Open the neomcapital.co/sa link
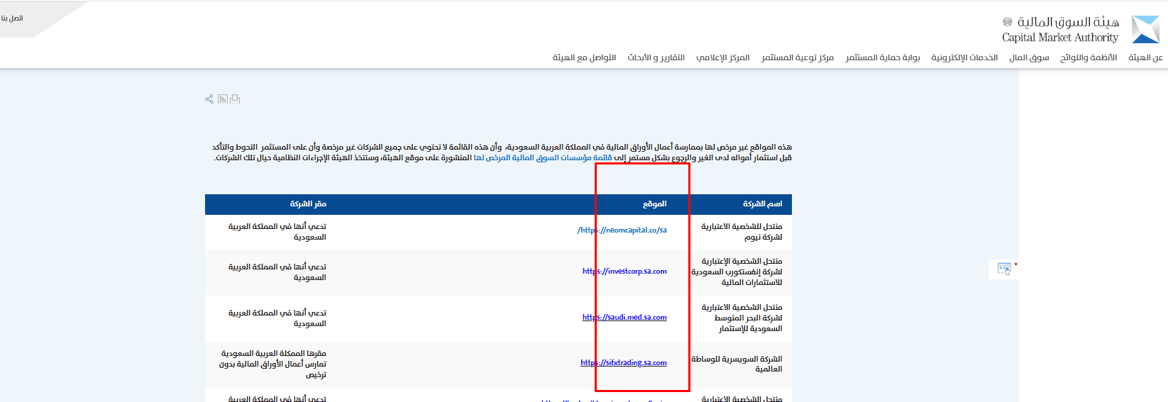This screenshot has height=402, width=1168. [622, 230]
